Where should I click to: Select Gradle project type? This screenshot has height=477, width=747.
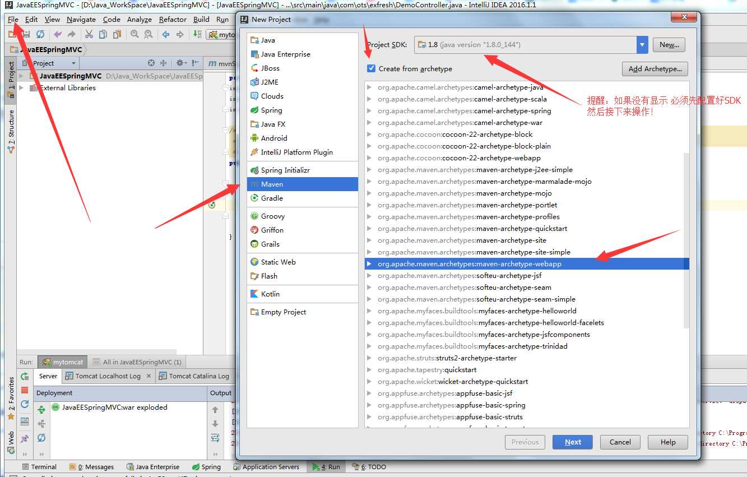303,198
